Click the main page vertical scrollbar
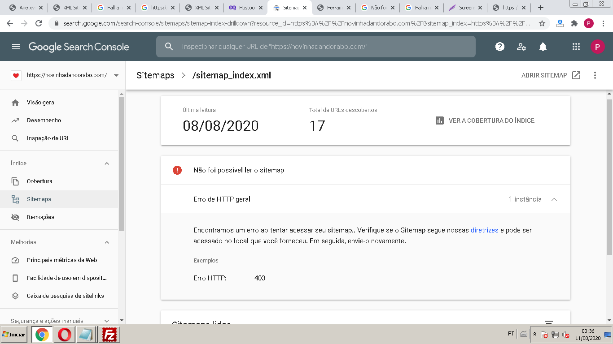This screenshot has width=613, height=344. pyautogui.click(x=609, y=177)
